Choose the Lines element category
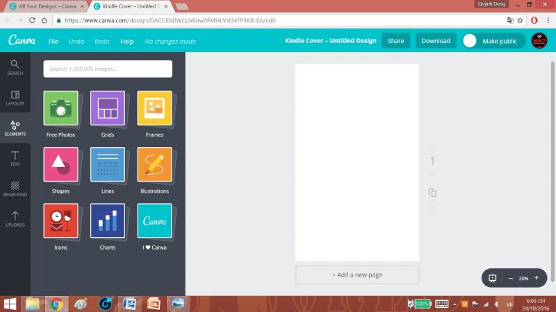Screen dimensions: 556x312 coord(108,165)
